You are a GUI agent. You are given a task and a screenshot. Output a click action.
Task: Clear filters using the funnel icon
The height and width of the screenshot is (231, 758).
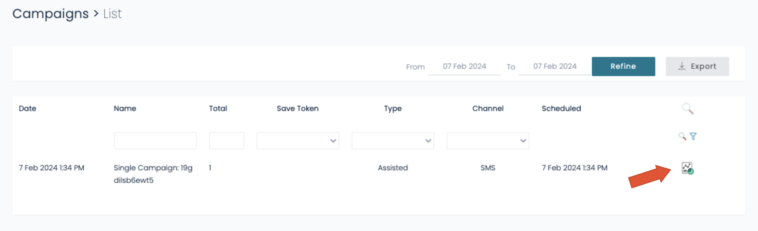693,136
